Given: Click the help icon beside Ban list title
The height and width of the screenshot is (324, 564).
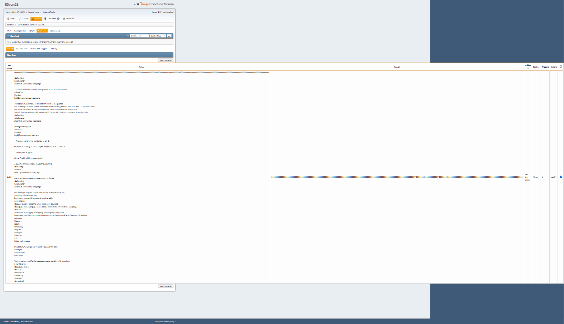Looking at the screenshot, I should point(8,36).
